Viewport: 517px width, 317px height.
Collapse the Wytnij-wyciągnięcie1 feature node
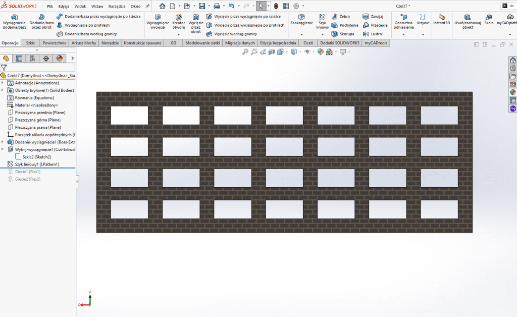coord(3,149)
